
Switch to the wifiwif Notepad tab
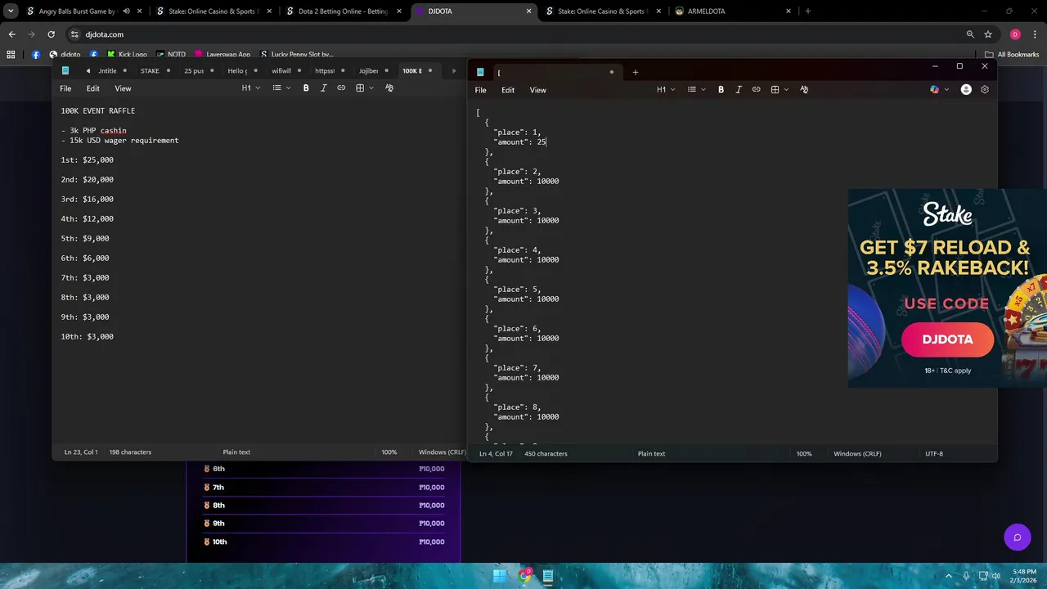coord(281,71)
